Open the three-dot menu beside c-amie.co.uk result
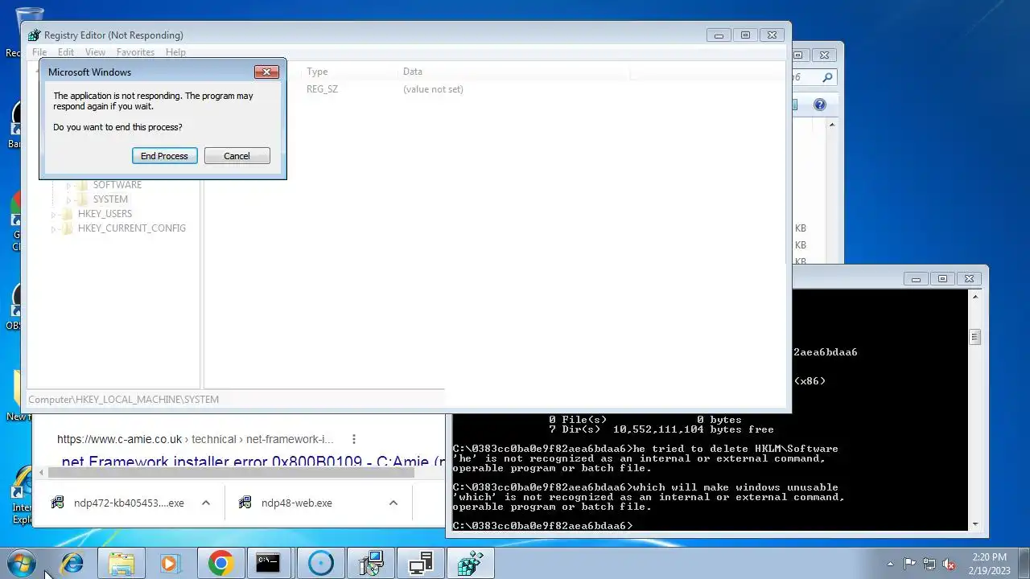The width and height of the screenshot is (1030, 579). click(353, 439)
